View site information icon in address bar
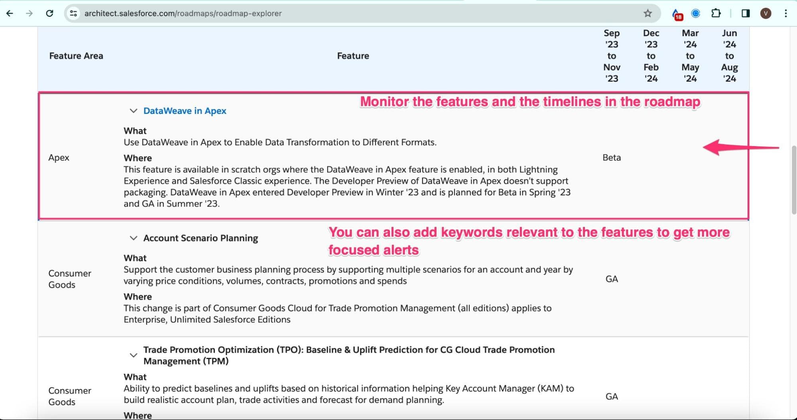This screenshot has width=797, height=420. [x=73, y=14]
